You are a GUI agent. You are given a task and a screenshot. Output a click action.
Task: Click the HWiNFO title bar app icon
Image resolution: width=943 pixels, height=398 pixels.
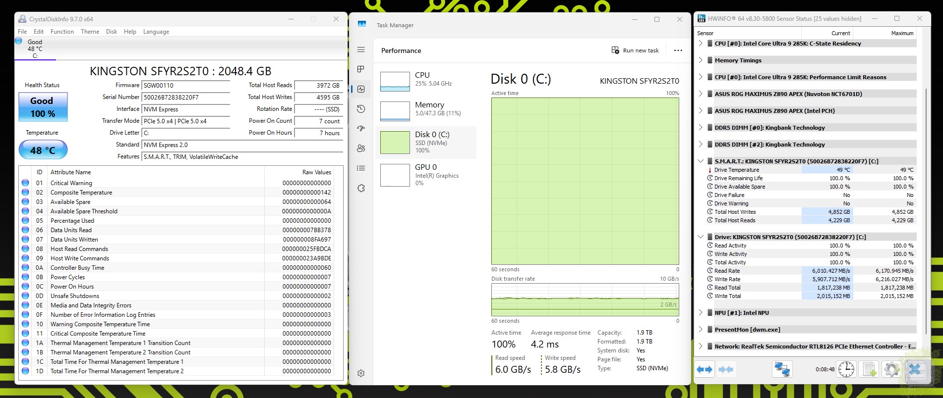702,19
